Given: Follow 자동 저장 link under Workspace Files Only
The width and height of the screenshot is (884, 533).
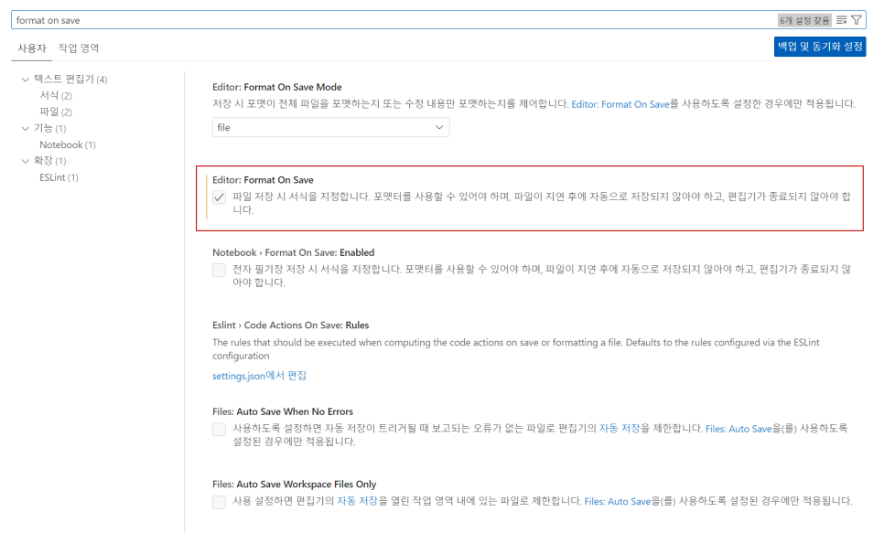Looking at the screenshot, I should 358,501.
